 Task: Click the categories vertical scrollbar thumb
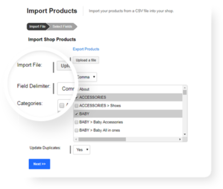[x=185, y=92]
